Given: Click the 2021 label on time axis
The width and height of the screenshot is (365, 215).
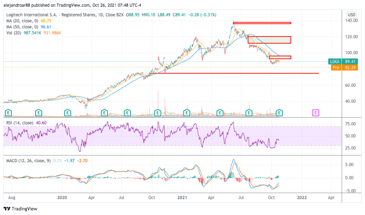Looking at the screenshot, I should click(182, 198).
